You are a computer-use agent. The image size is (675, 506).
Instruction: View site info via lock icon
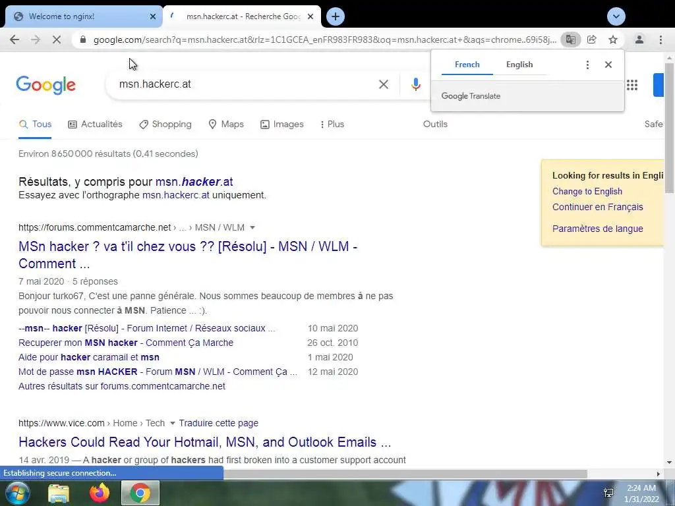point(84,40)
